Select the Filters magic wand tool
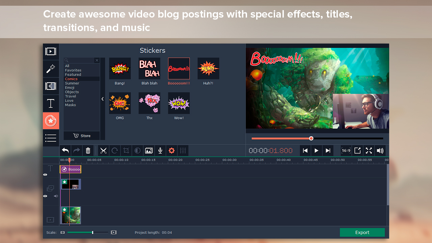Viewport: 432px width, 243px height. (x=51, y=69)
